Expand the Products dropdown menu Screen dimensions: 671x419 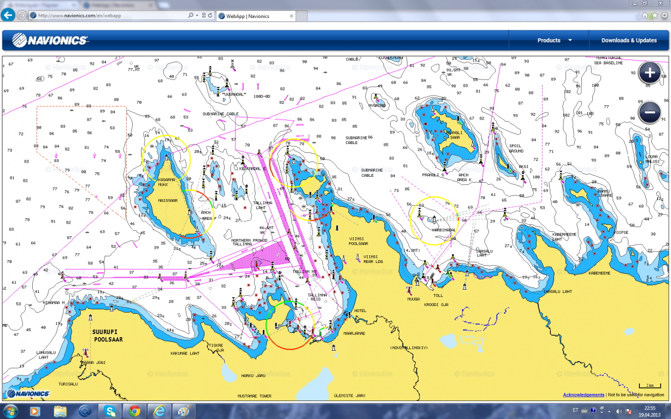coord(554,40)
